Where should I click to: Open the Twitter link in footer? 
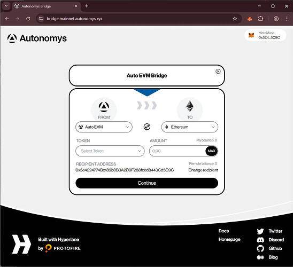click(x=269, y=231)
